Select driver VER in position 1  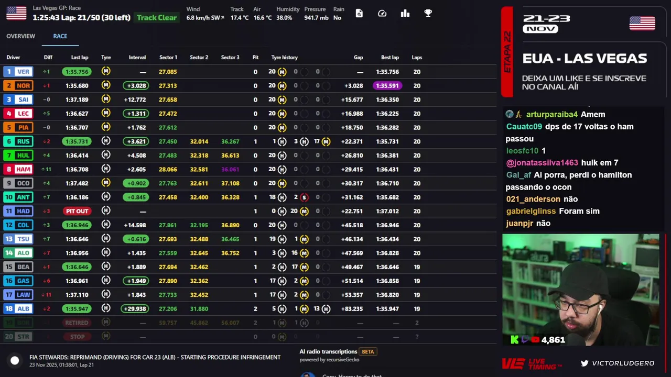click(18, 72)
